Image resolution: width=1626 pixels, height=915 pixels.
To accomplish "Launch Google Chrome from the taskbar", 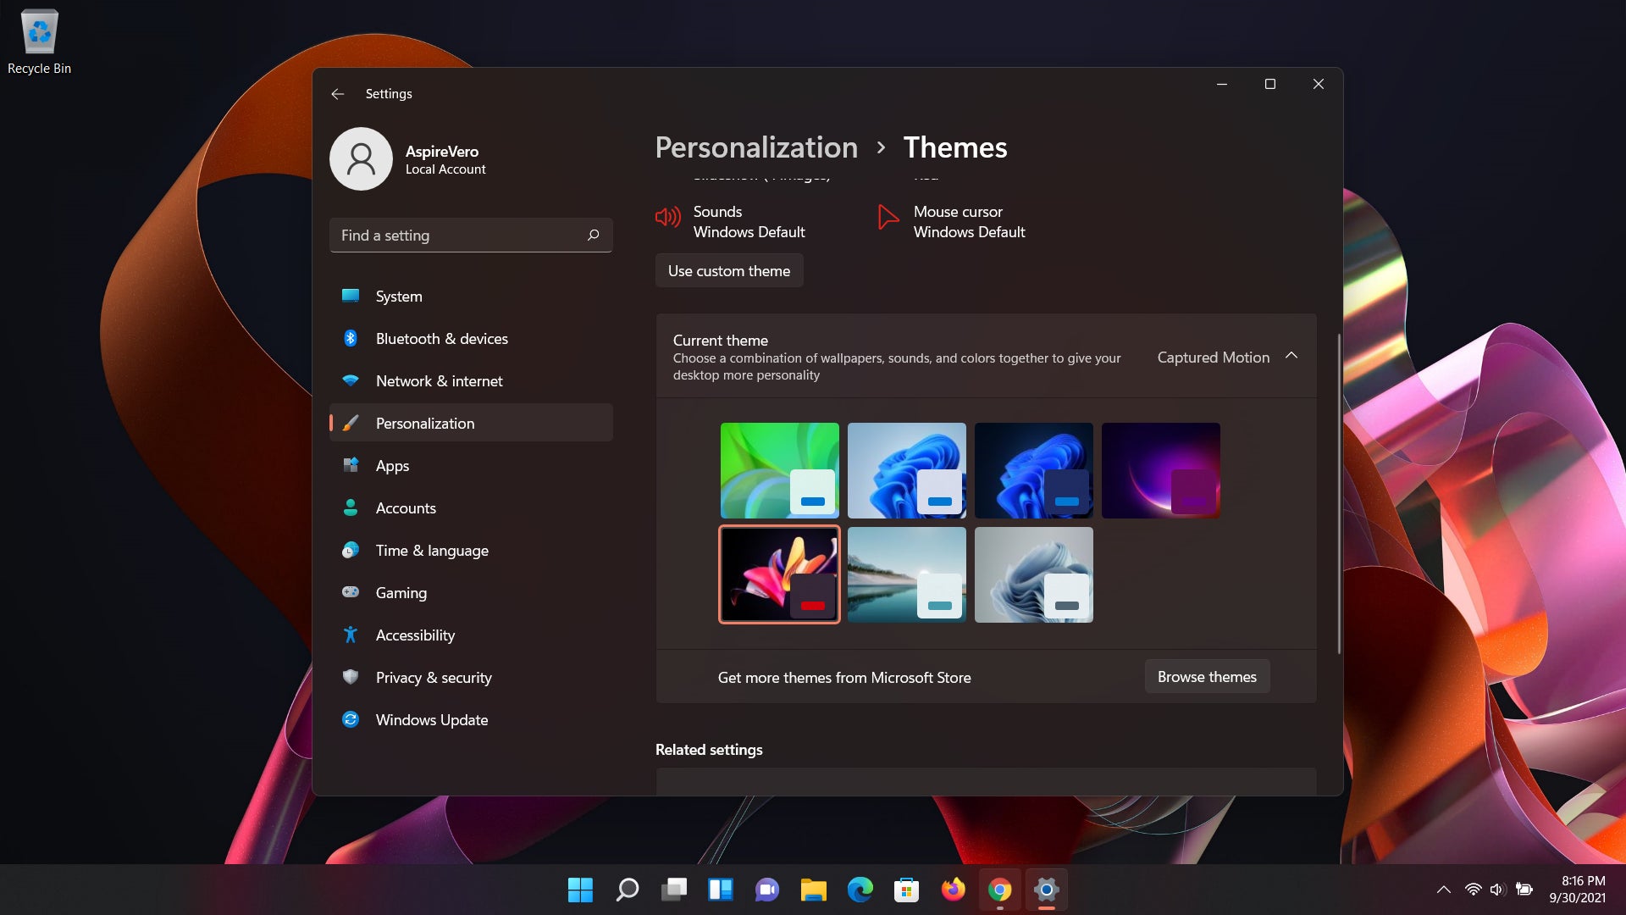I will pyautogui.click(x=1000, y=890).
